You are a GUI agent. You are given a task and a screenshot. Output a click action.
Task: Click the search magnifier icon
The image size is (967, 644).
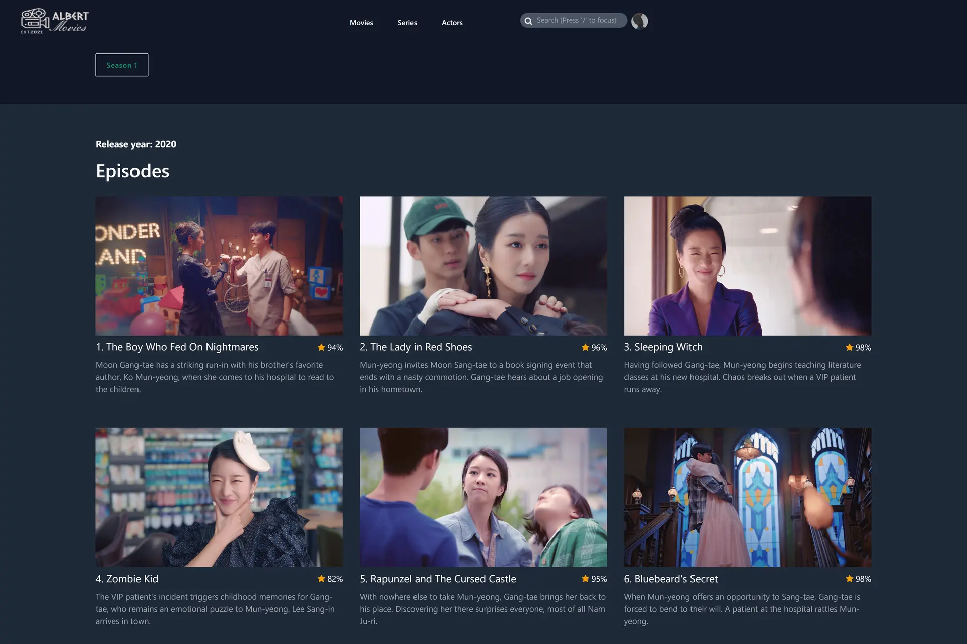pyautogui.click(x=528, y=21)
